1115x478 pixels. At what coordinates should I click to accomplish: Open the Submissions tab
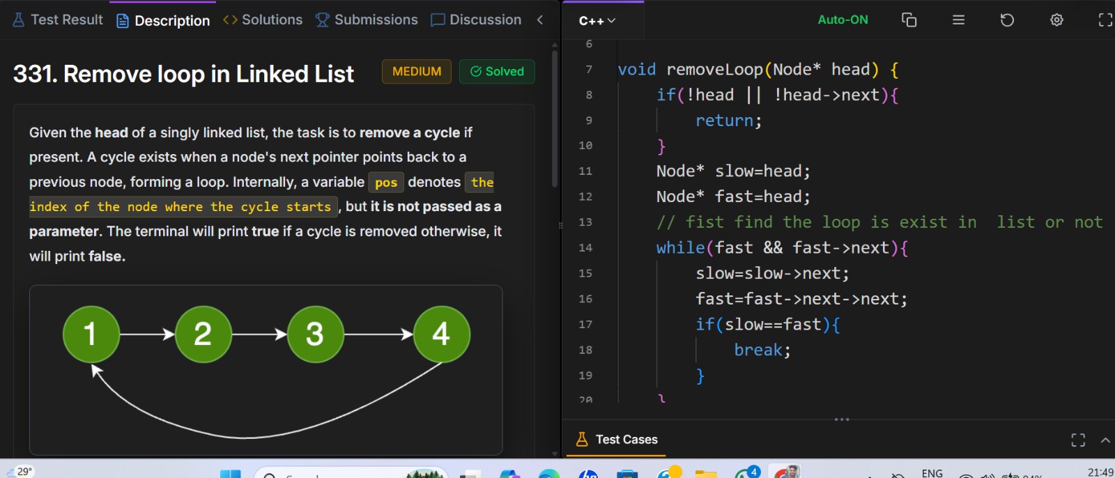tap(367, 20)
